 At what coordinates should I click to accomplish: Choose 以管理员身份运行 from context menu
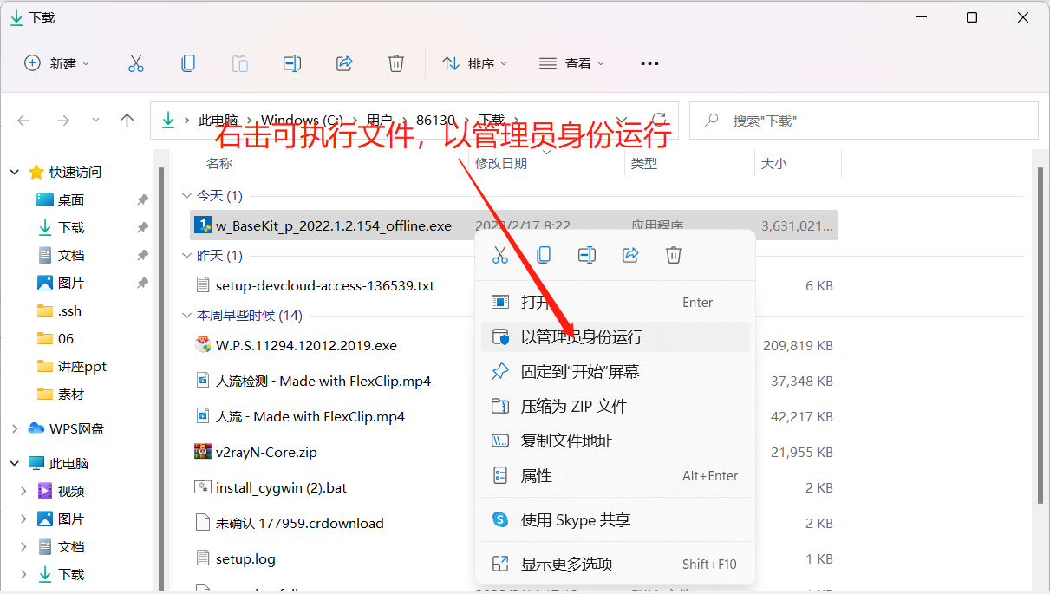click(615, 336)
